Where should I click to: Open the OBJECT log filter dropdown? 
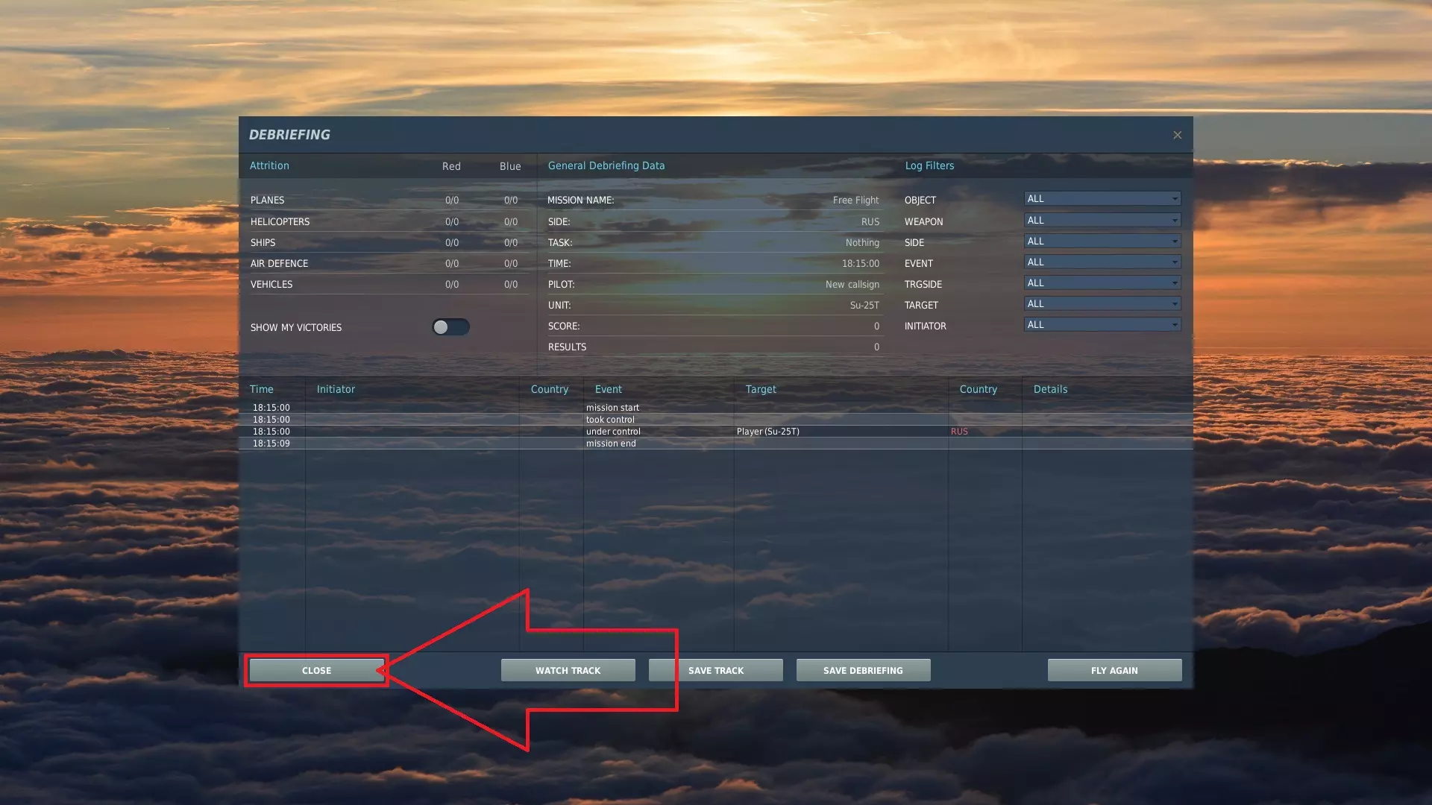[1102, 199]
